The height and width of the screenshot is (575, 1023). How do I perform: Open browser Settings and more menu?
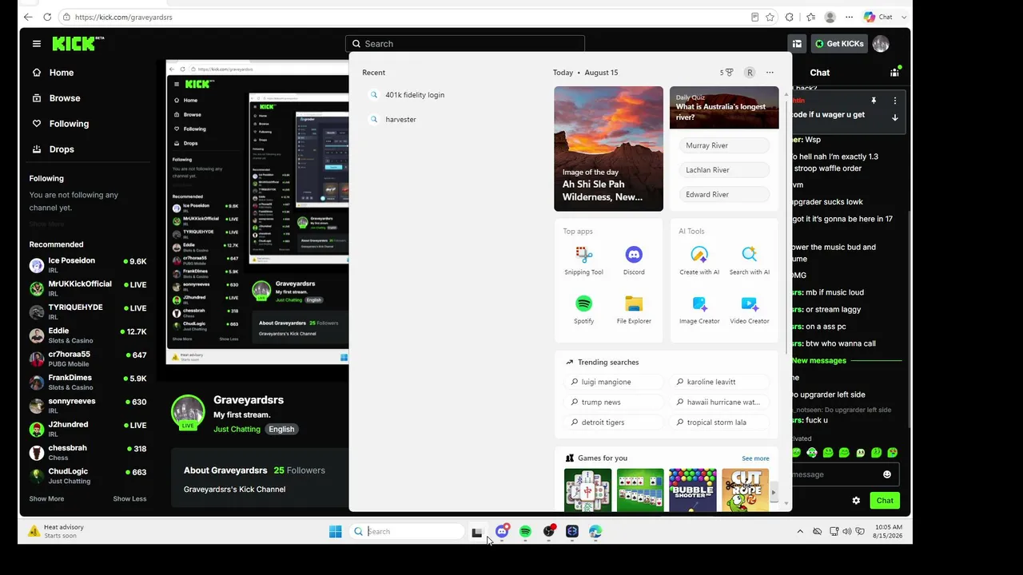(x=849, y=17)
